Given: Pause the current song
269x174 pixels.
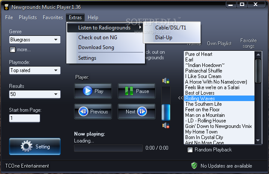Looking at the screenshot, I should (x=136, y=91).
